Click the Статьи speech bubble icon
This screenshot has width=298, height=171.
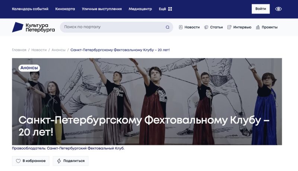pyautogui.click(x=206, y=27)
